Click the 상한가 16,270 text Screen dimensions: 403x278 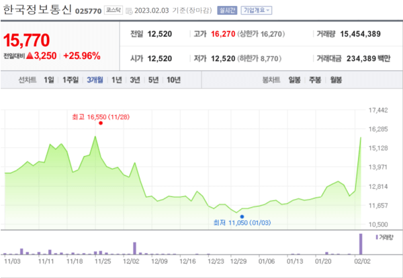point(261,34)
